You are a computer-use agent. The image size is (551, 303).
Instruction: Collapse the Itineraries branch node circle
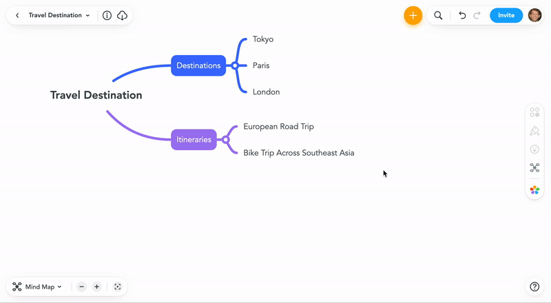225,140
